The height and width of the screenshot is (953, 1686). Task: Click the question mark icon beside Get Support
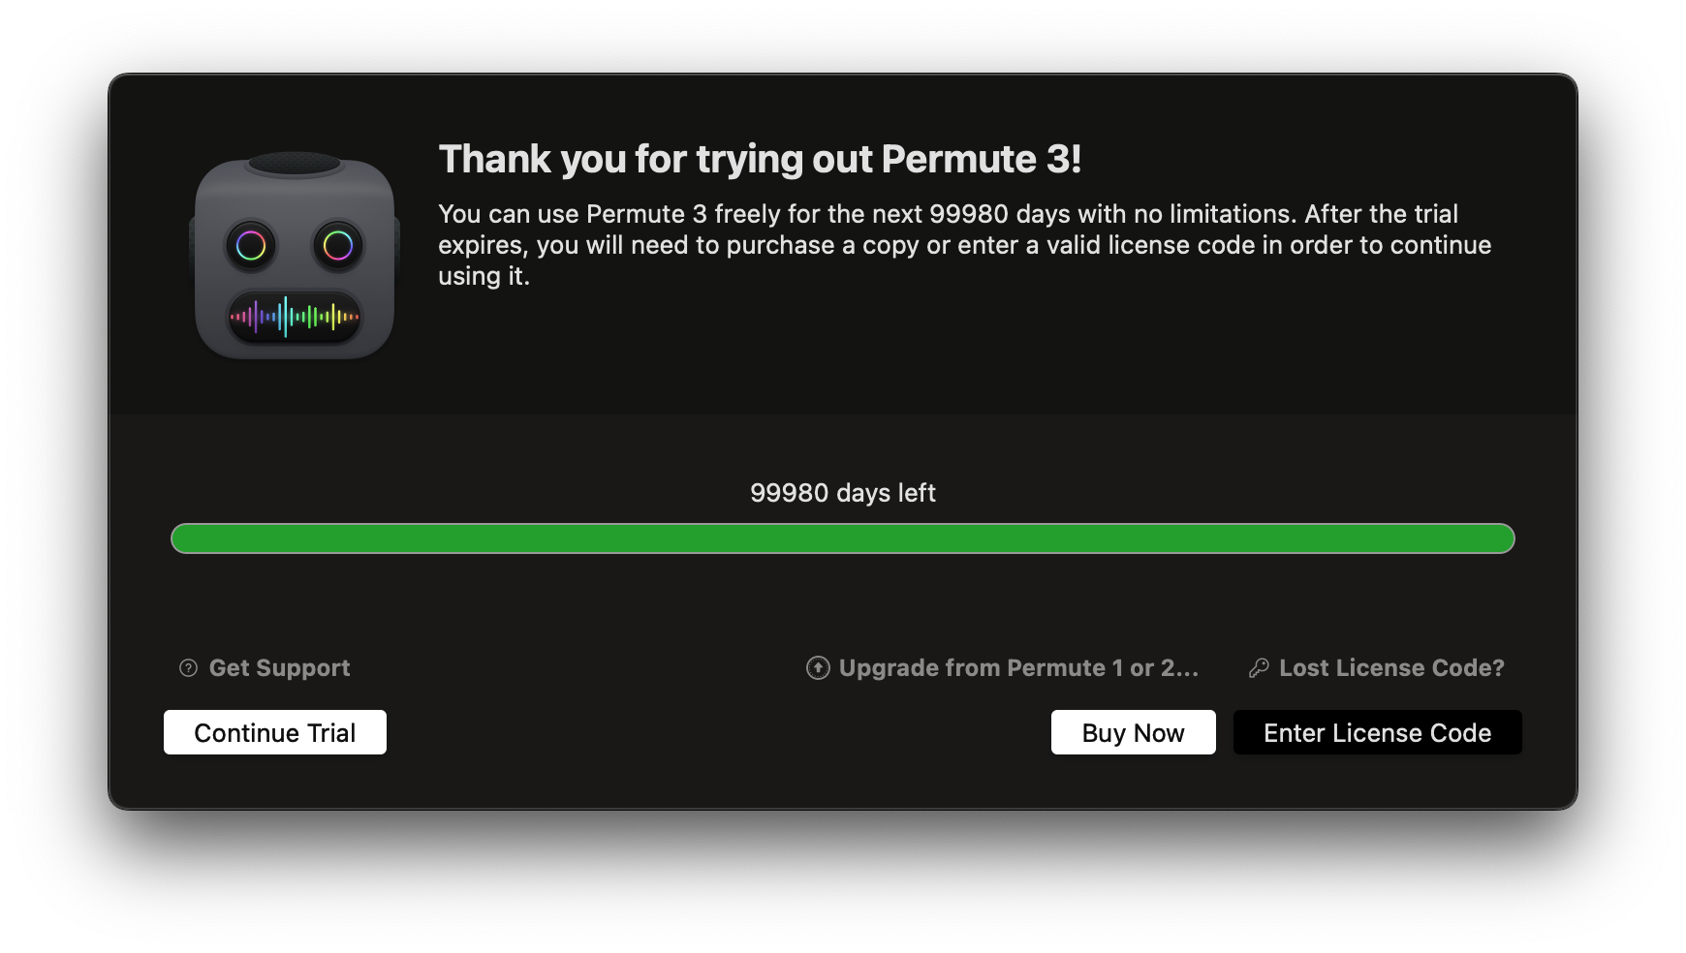coord(189,668)
